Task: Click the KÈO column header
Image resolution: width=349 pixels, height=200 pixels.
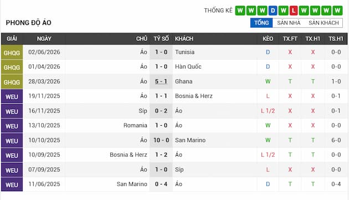Action: tap(268, 39)
